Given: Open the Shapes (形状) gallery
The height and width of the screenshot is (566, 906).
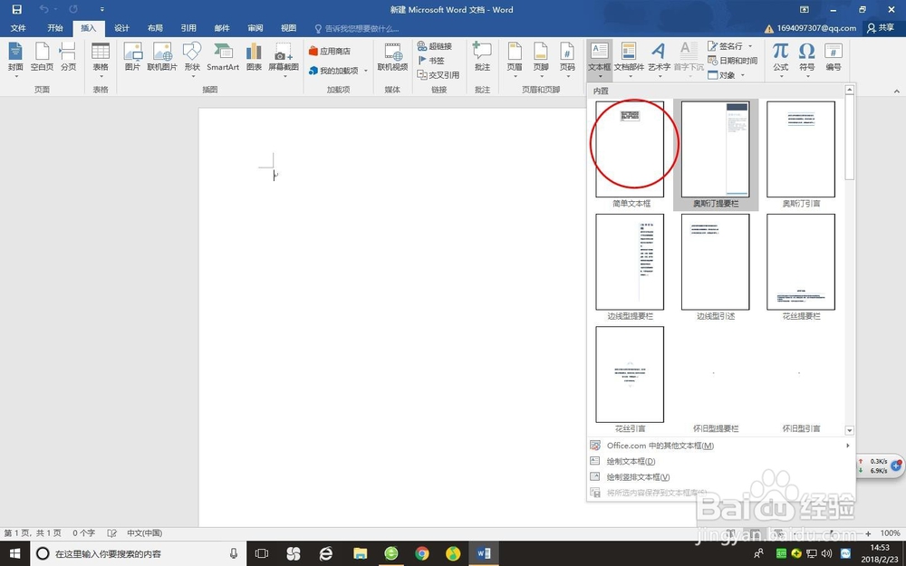Looking at the screenshot, I should coord(192,59).
